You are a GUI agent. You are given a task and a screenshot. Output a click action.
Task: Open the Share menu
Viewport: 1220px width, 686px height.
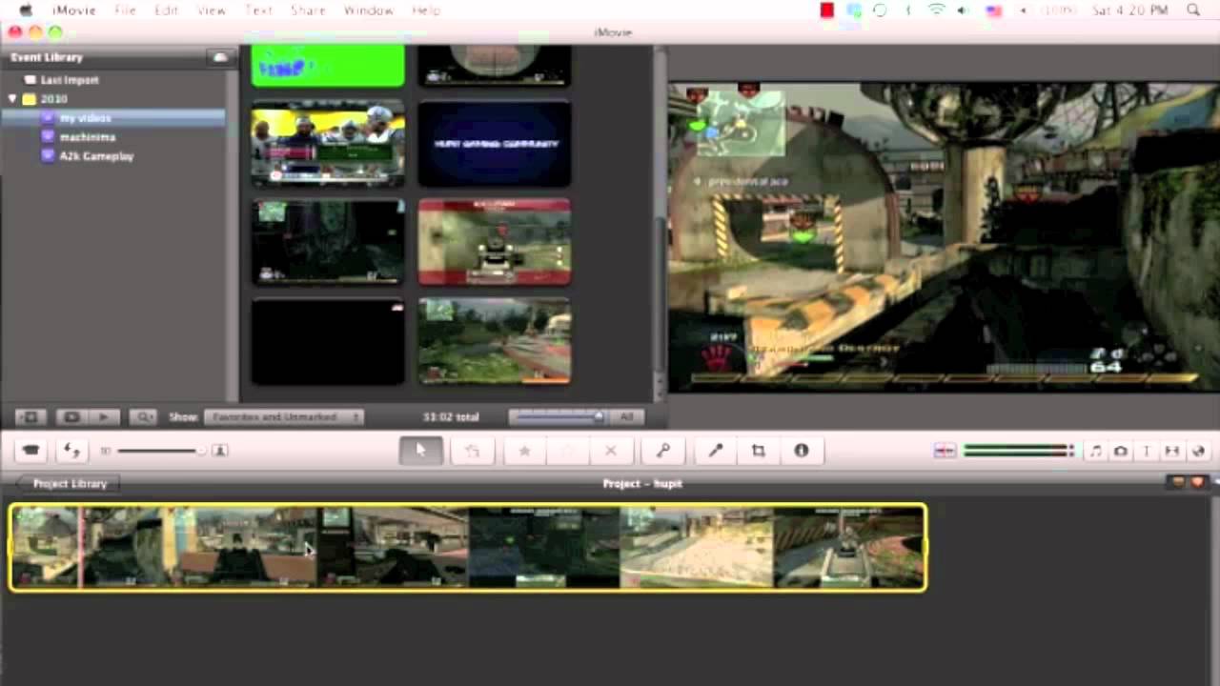308,10
